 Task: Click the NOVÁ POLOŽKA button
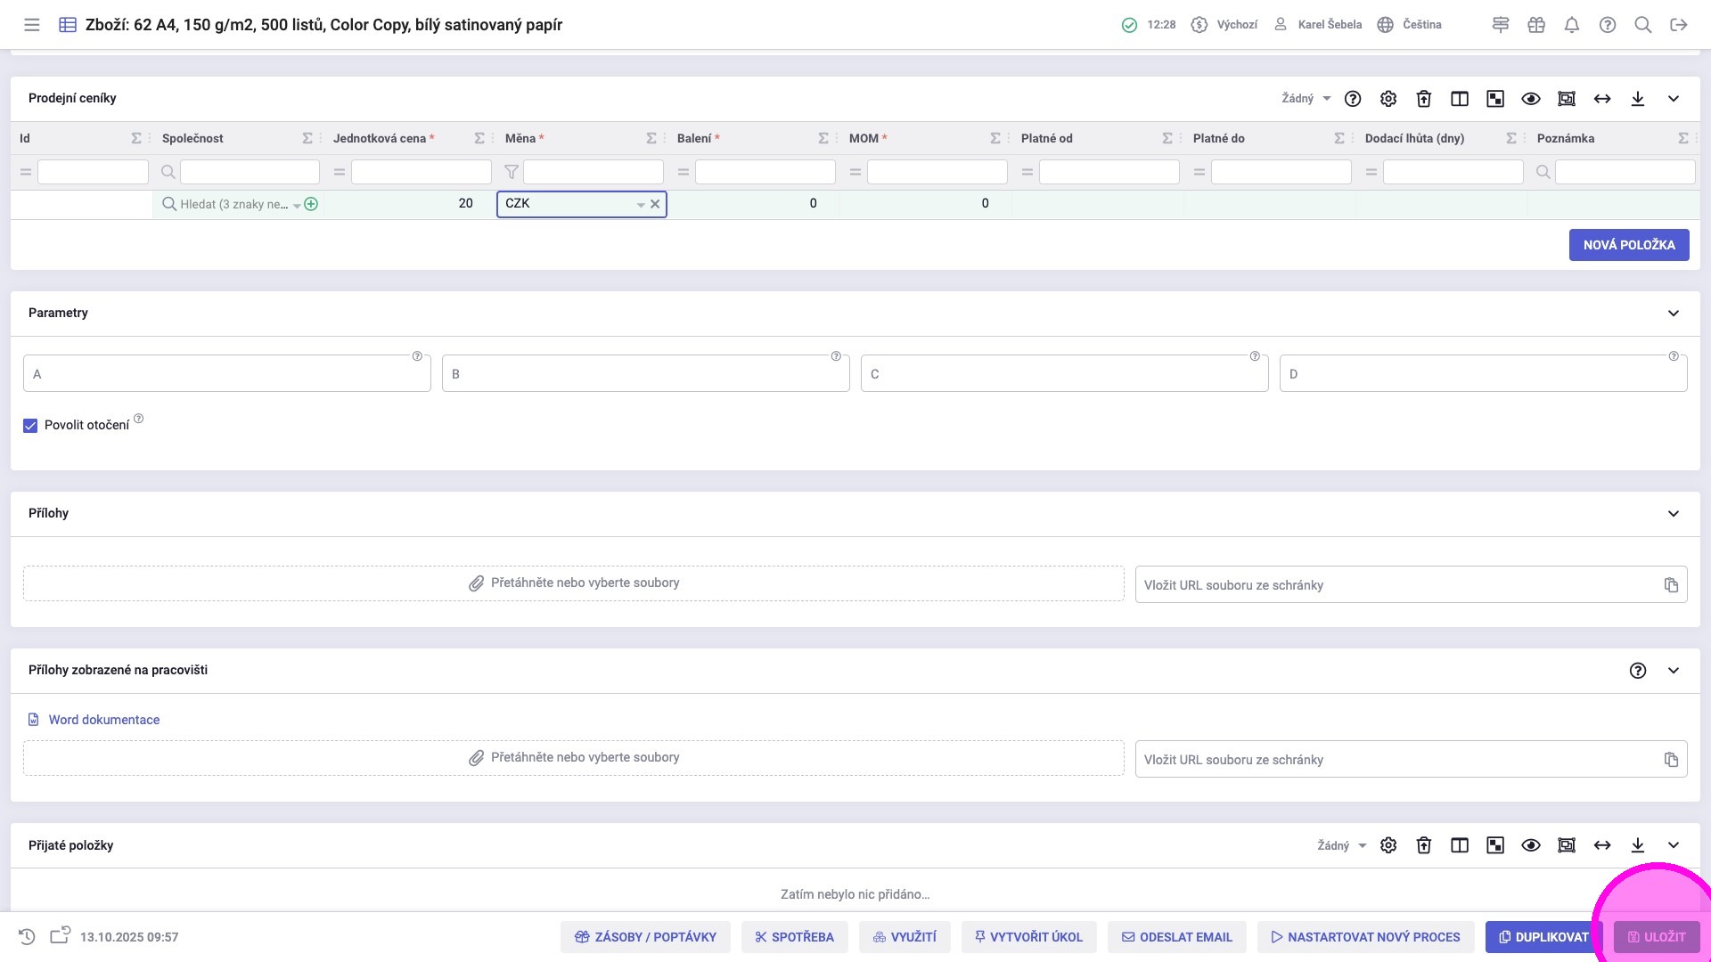click(x=1628, y=245)
